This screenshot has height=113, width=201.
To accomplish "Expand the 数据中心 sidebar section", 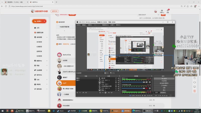I will pyautogui.click(x=47, y=61).
